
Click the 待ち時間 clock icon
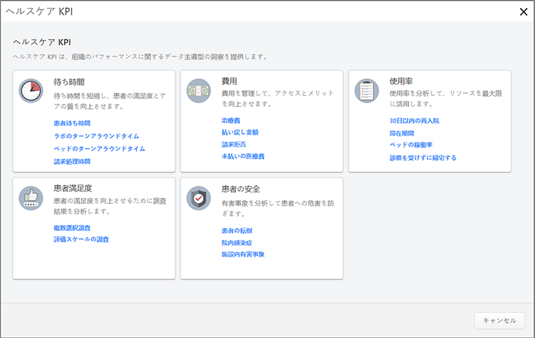31,91
